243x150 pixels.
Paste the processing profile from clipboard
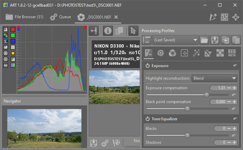235,40
